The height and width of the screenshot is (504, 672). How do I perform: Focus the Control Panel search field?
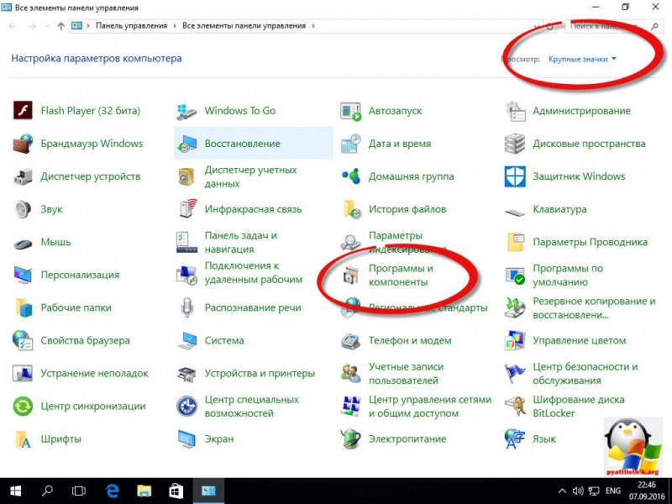coord(613,26)
